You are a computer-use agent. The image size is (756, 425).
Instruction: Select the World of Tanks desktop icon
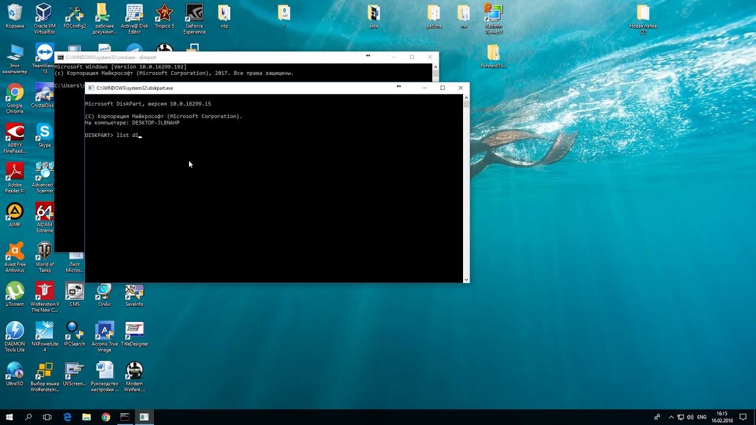[44, 257]
